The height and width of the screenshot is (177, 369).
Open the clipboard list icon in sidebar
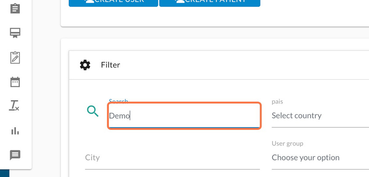(15, 9)
